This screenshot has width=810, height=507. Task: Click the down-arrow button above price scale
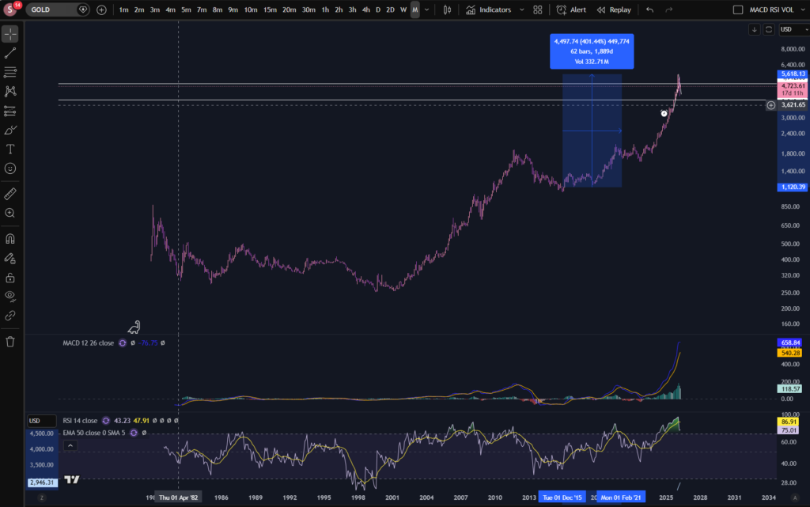tap(754, 29)
